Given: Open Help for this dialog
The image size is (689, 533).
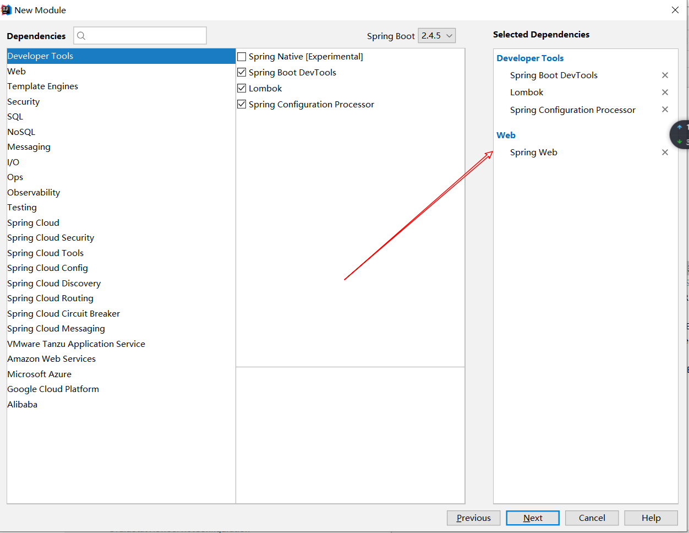Looking at the screenshot, I should click(x=651, y=518).
